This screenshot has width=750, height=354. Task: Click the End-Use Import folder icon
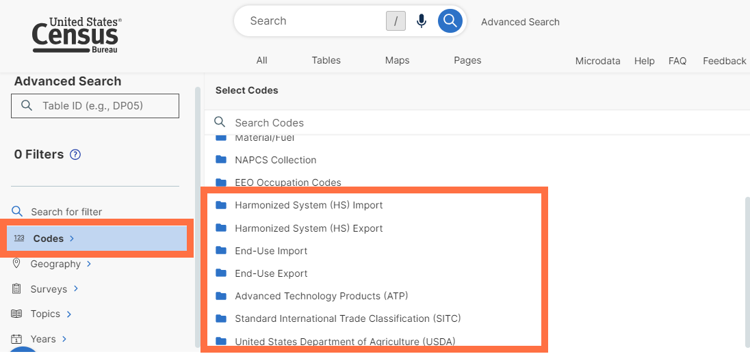coord(220,250)
